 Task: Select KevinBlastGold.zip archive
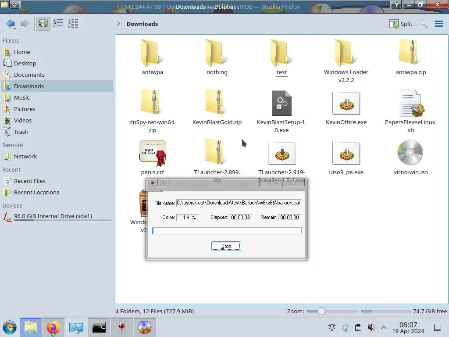[217, 103]
